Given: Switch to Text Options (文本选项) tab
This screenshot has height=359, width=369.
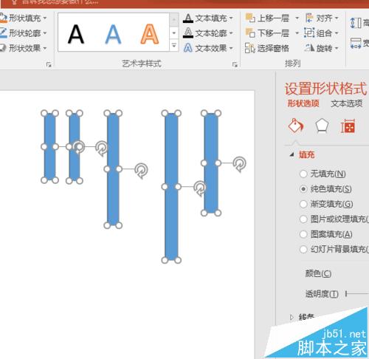Looking at the screenshot, I should [346, 103].
